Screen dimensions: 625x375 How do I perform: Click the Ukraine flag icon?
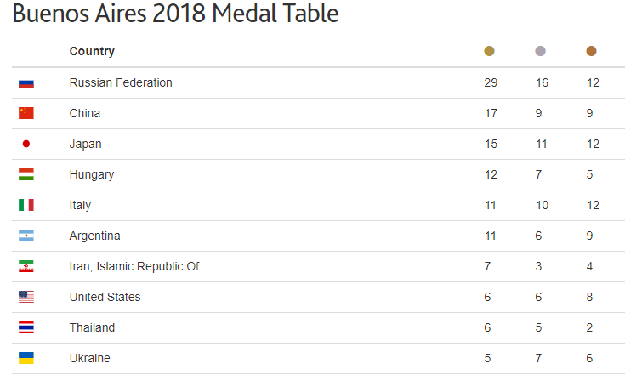[26, 359]
